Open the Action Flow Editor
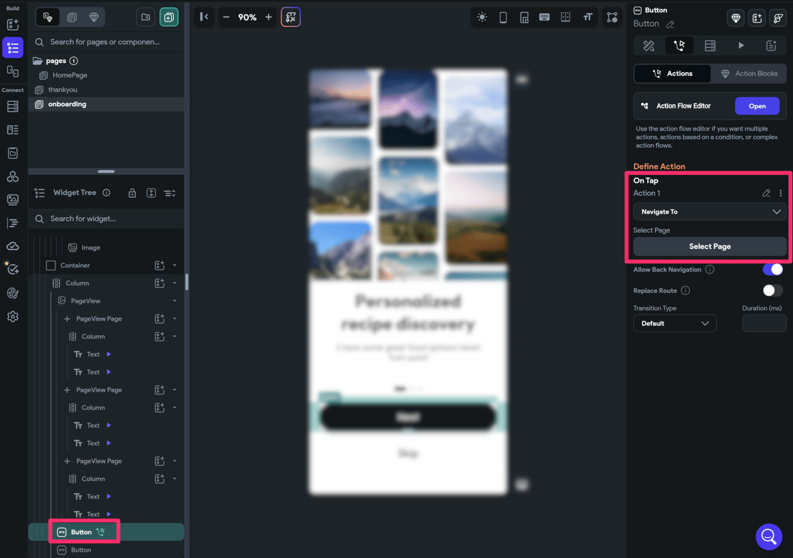The height and width of the screenshot is (558, 793). click(x=757, y=106)
